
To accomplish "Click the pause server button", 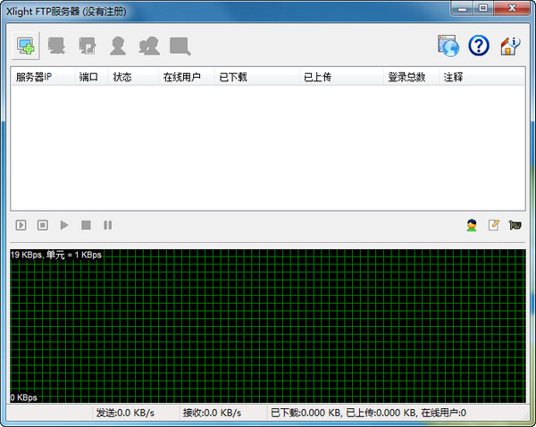I will click(x=108, y=225).
